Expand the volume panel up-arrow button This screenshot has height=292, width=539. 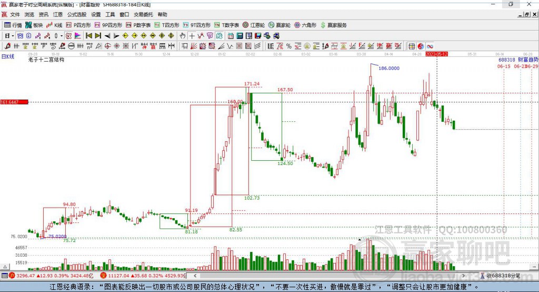pos(5,267)
